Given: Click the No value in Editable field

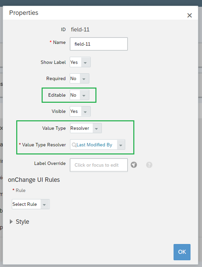Looking at the screenshot, I should pyautogui.click(x=73, y=95).
